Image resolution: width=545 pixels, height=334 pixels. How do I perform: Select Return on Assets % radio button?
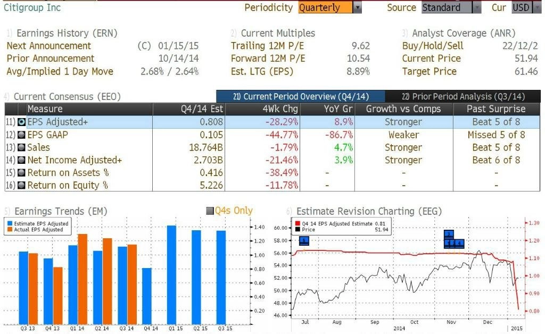tap(21, 172)
